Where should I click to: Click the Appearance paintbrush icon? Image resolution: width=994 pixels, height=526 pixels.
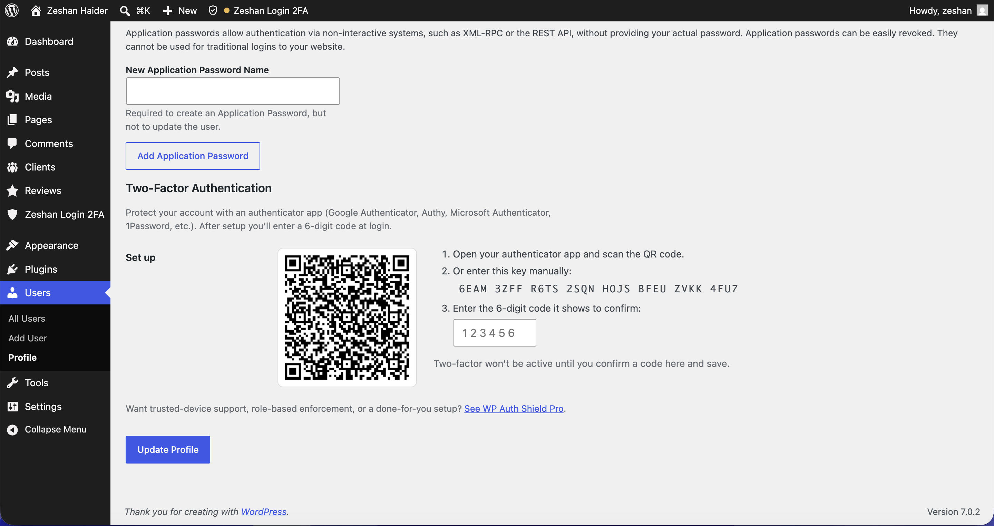12,245
